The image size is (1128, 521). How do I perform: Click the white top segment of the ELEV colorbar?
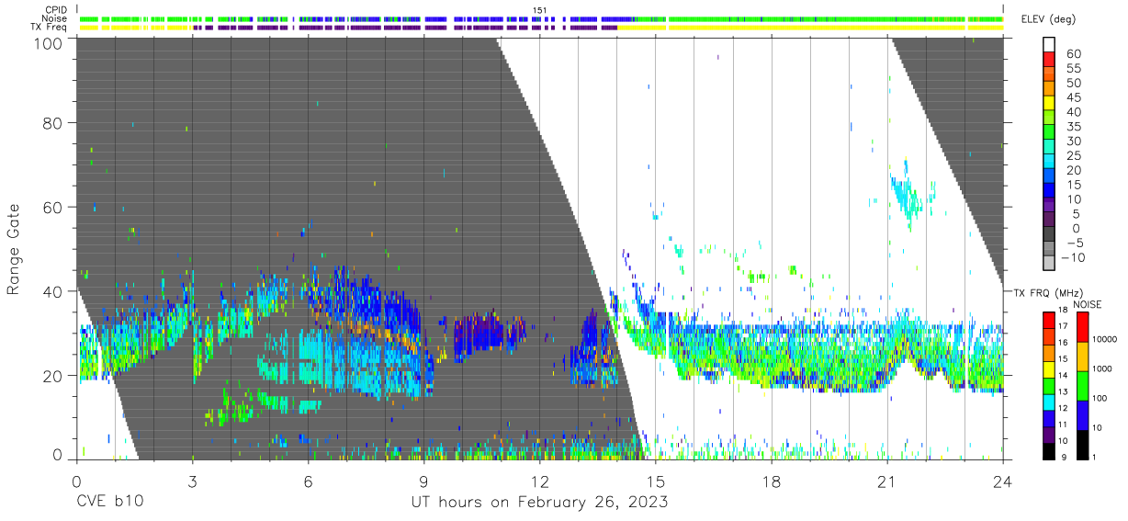[1049, 44]
